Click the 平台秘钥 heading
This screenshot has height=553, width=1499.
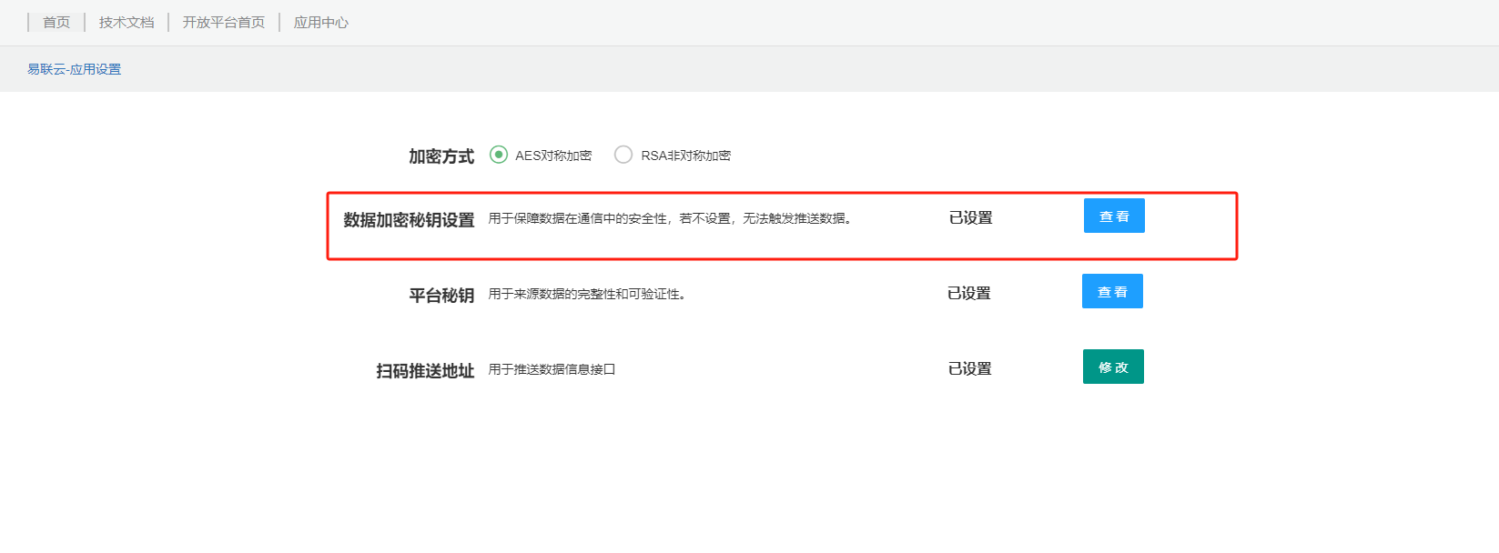tap(441, 296)
